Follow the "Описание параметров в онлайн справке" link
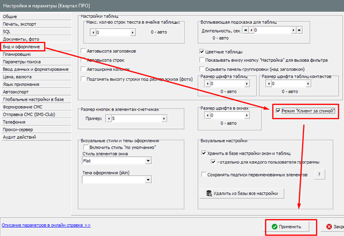Image resolution: width=344 pixels, height=236 pixels. pos(46,225)
